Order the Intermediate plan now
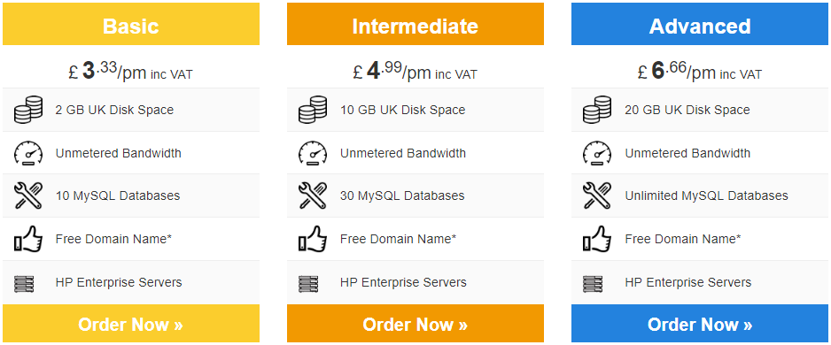 [415, 323]
